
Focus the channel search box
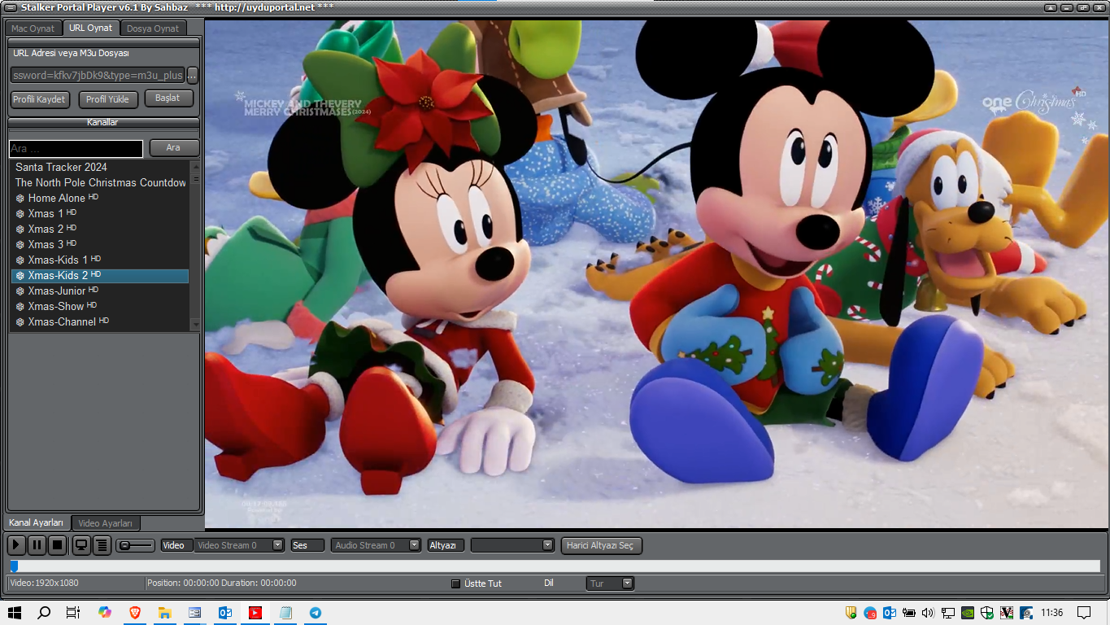tap(76, 148)
